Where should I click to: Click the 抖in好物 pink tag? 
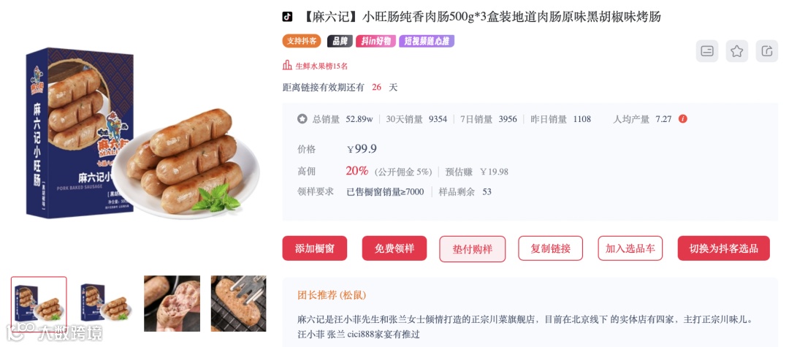coord(376,41)
